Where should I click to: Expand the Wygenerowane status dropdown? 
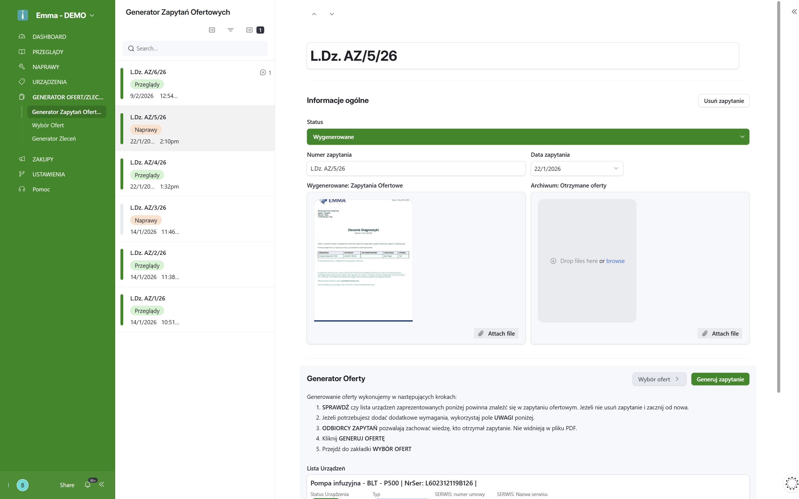pyautogui.click(x=528, y=137)
